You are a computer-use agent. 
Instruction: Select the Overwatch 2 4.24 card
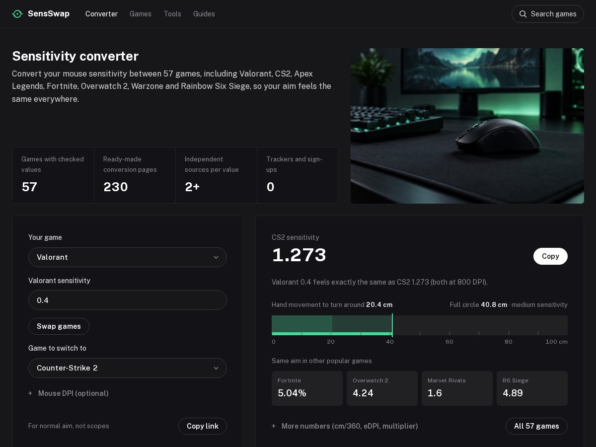(x=382, y=388)
